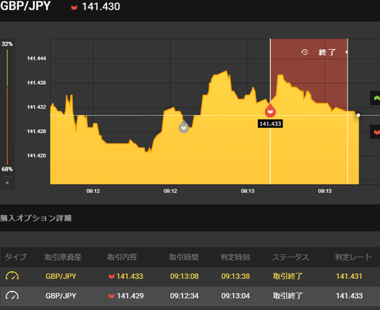Click the 購入オプション詳細 section header
380x310 pixels.
pyautogui.click(x=36, y=218)
